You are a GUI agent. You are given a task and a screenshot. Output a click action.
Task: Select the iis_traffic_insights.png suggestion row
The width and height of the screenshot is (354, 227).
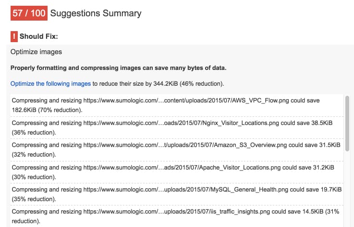coord(177,216)
